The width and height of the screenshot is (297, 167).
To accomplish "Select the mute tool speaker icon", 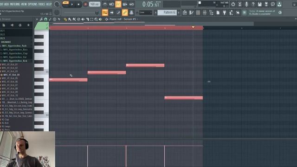I will tap(83, 19).
